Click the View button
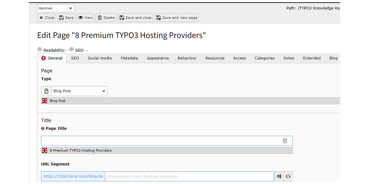This screenshot has height=184, width=369. (x=85, y=18)
